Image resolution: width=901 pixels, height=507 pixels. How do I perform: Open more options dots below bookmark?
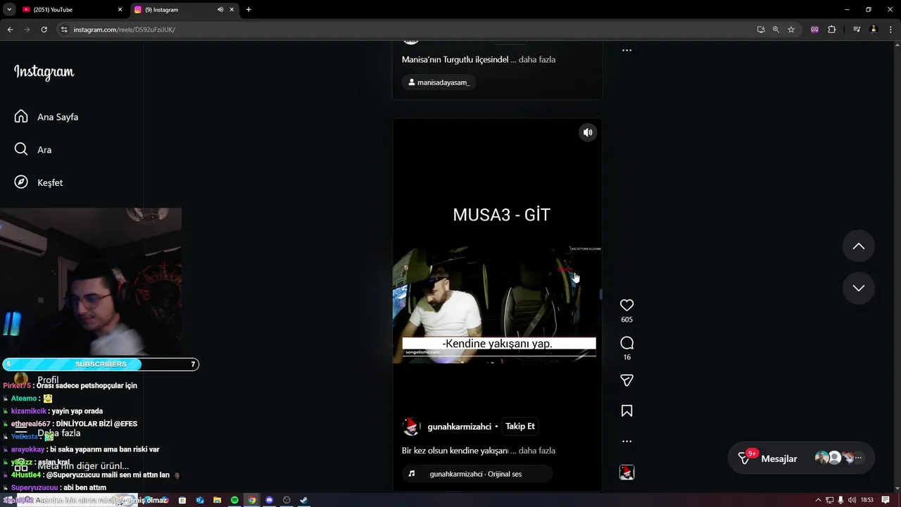click(x=626, y=442)
